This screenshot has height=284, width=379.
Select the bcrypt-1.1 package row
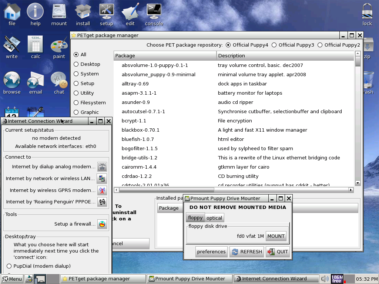tap(234, 121)
